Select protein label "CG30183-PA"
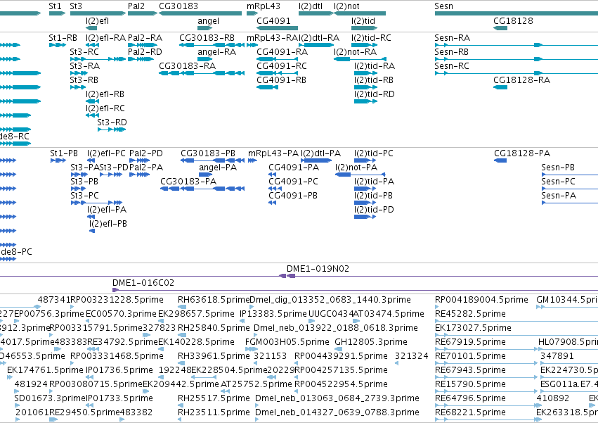 click(x=188, y=182)
